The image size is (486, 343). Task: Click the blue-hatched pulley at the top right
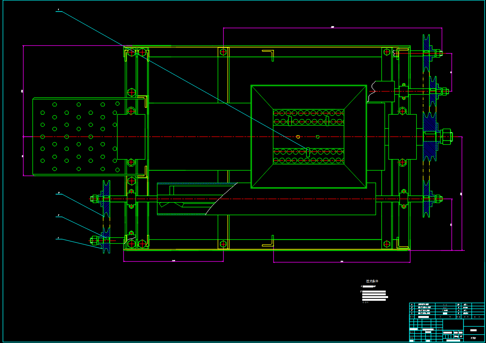click(x=426, y=53)
